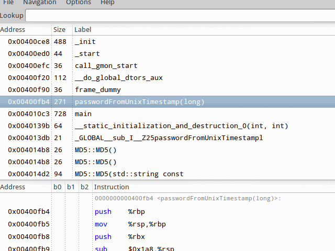This screenshot has width=335, height=251.
Task: Select __static_initialization_and_destruction_0 row
Action: point(167,125)
